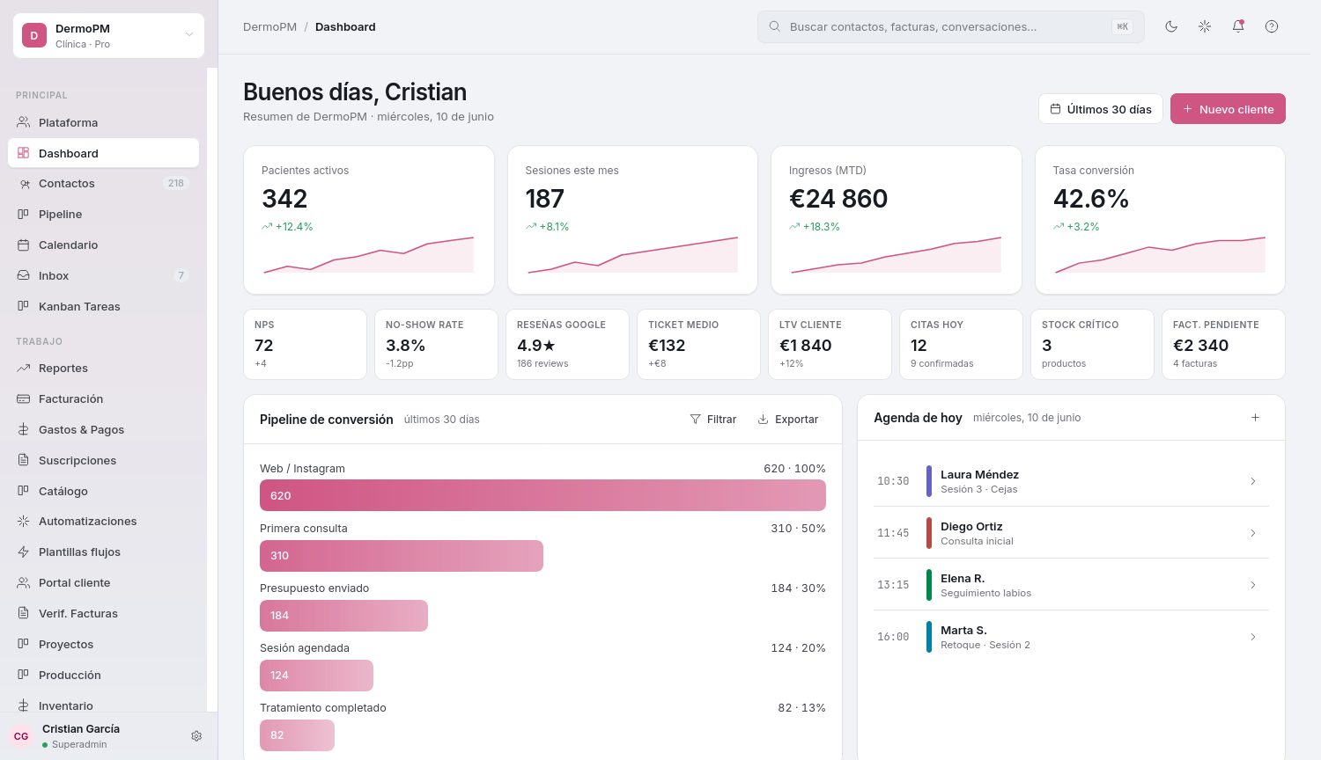Image resolution: width=1321 pixels, height=760 pixels.
Task: Click the Plantillas flujos lightning icon
Action: click(24, 552)
